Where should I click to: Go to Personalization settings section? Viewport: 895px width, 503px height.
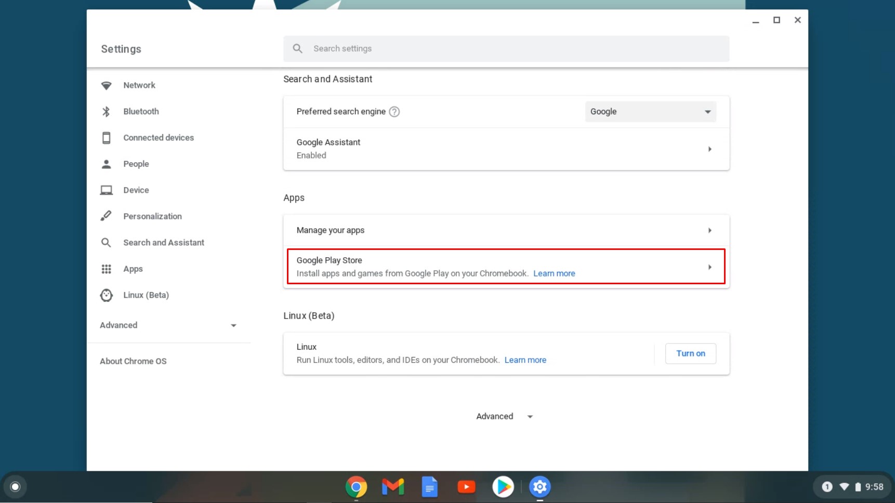152,216
